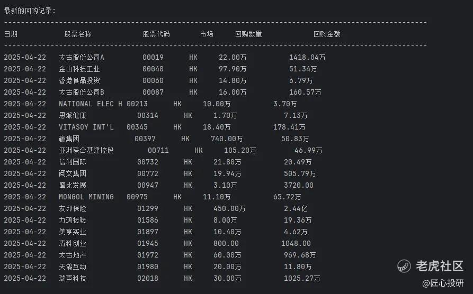Select the 老虎社区 watermark text
Viewport: 473px width, 294px height.
tap(440, 266)
